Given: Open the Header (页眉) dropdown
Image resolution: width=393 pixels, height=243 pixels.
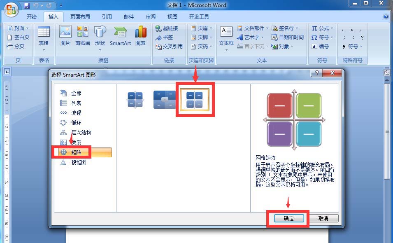Looking at the screenshot, I should (x=201, y=28).
